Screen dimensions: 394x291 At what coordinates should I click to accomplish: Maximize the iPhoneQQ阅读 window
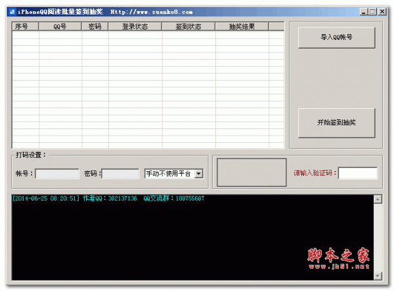372,12
